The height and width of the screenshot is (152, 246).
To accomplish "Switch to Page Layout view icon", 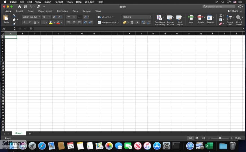I will point(197,138).
